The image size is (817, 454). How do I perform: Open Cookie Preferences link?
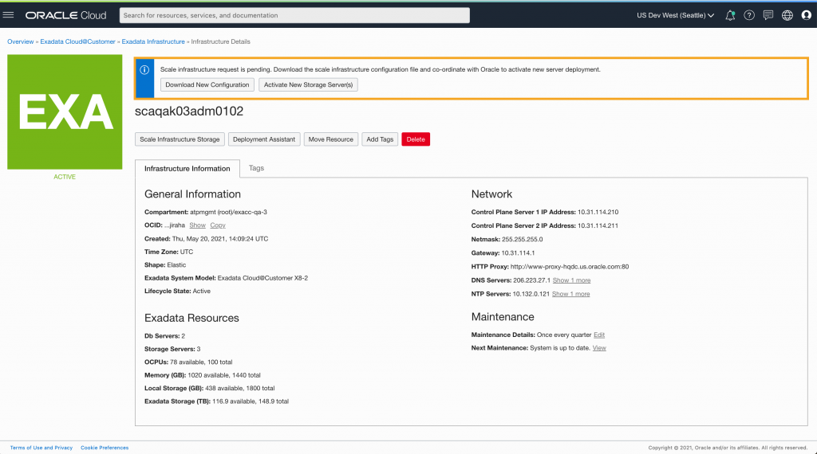pyautogui.click(x=105, y=448)
